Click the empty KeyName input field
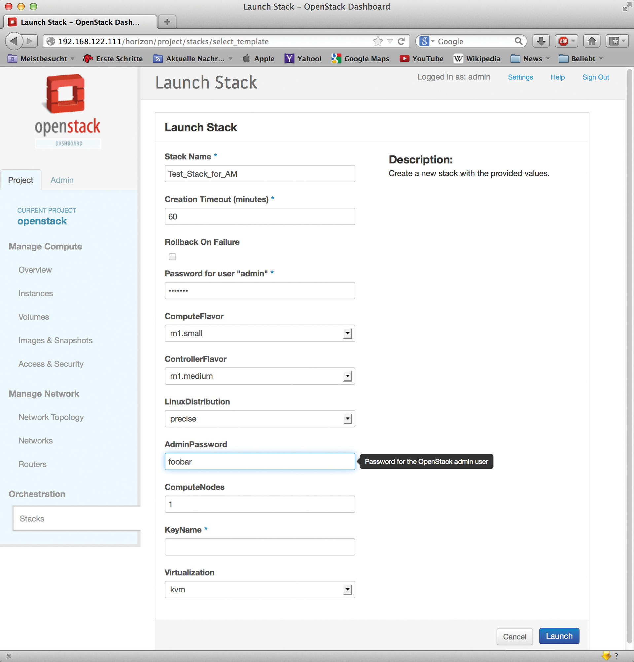634x662 pixels. [260, 547]
